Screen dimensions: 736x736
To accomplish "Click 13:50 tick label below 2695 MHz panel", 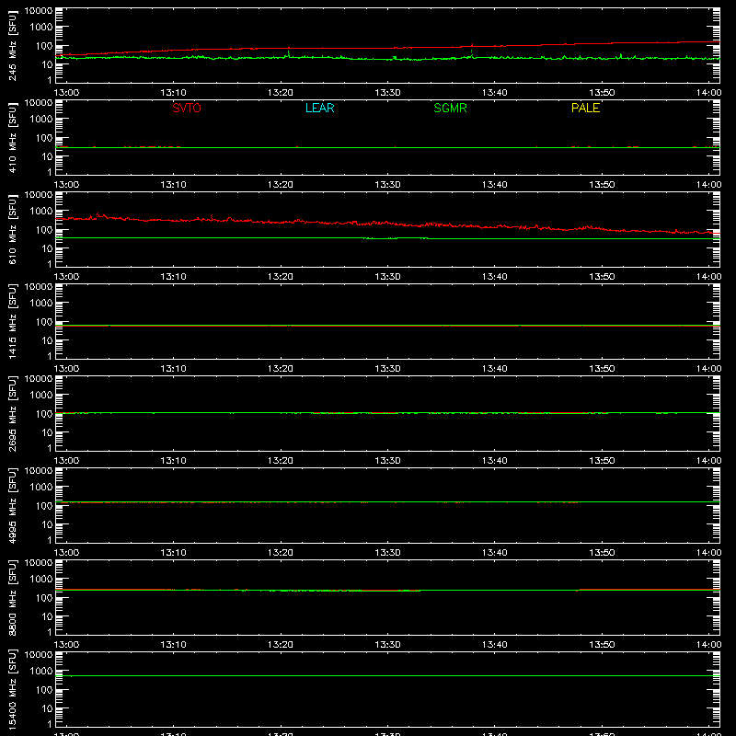I will pos(602,461).
